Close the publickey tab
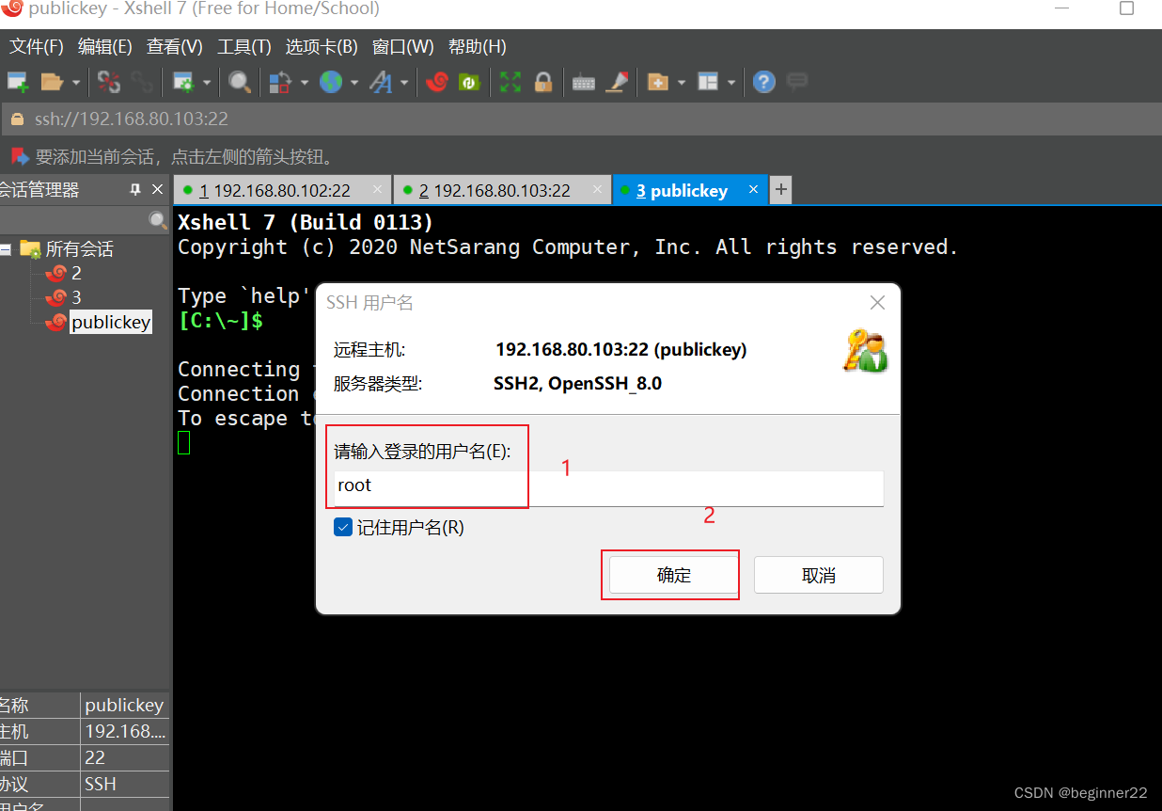 [753, 190]
